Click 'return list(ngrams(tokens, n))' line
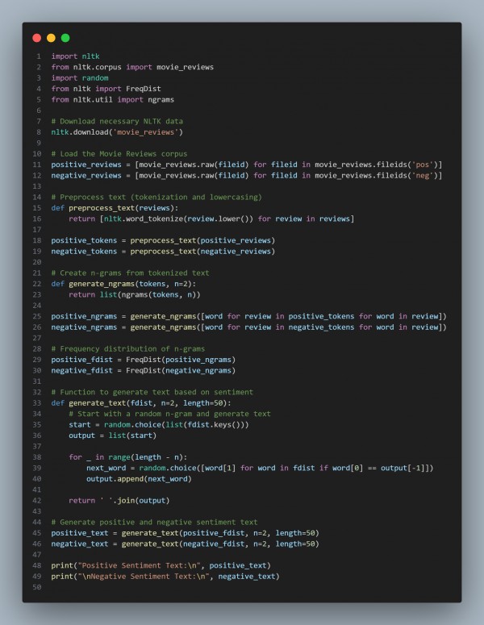484x625 pixels. (135, 294)
